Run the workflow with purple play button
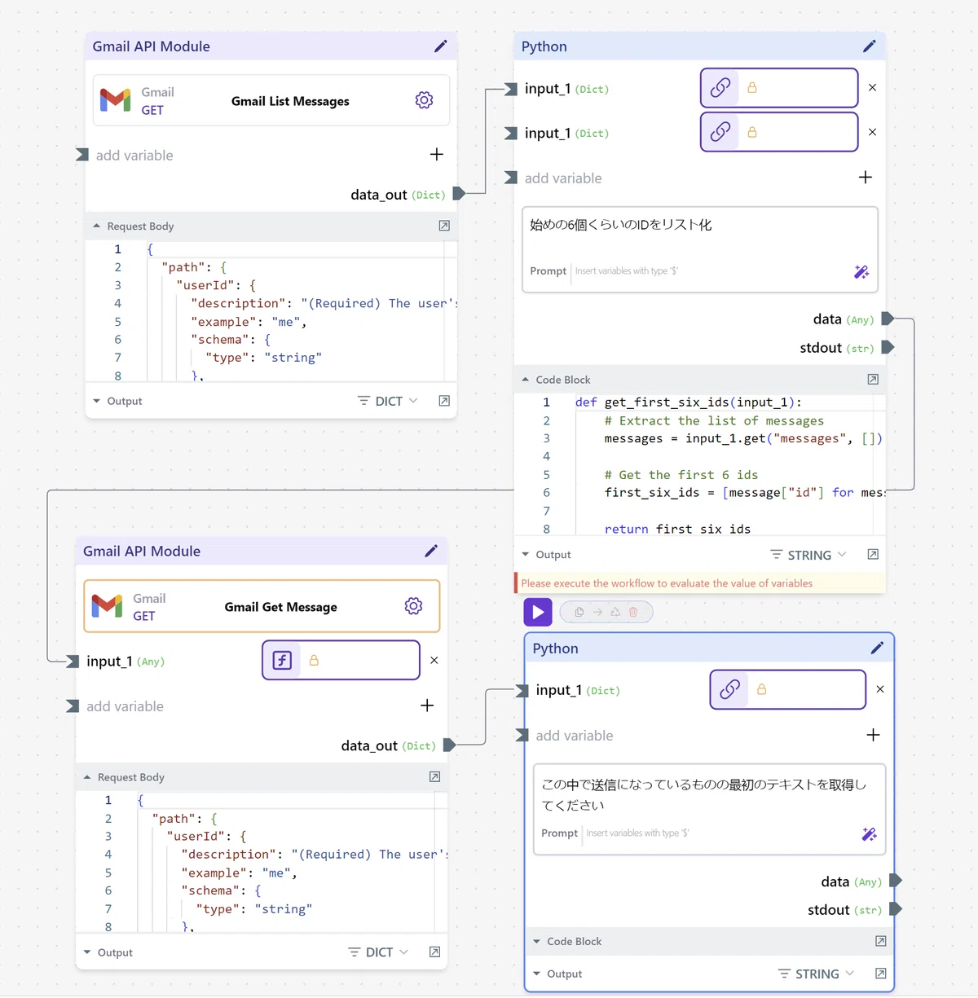This screenshot has height=998, width=978. click(x=538, y=612)
